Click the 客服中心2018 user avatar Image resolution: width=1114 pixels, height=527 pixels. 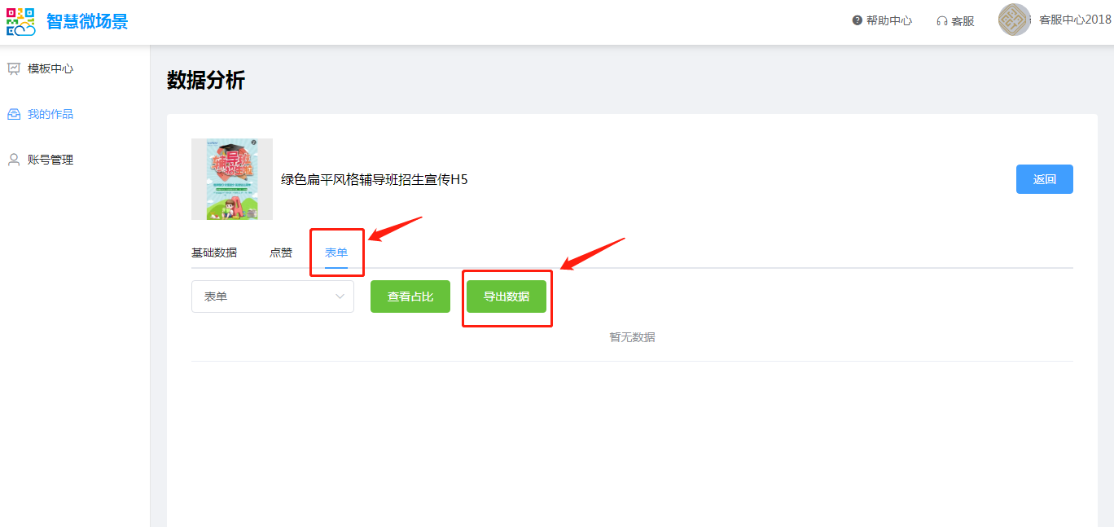click(x=1015, y=20)
